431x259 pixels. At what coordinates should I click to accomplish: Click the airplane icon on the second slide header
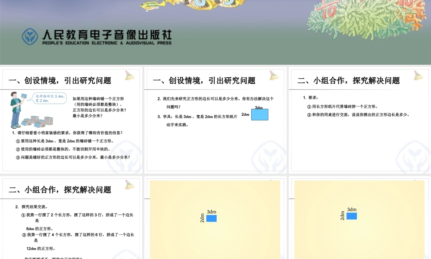point(273,75)
